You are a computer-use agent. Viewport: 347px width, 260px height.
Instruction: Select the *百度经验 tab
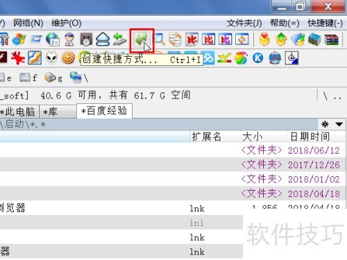pos(104,111)
